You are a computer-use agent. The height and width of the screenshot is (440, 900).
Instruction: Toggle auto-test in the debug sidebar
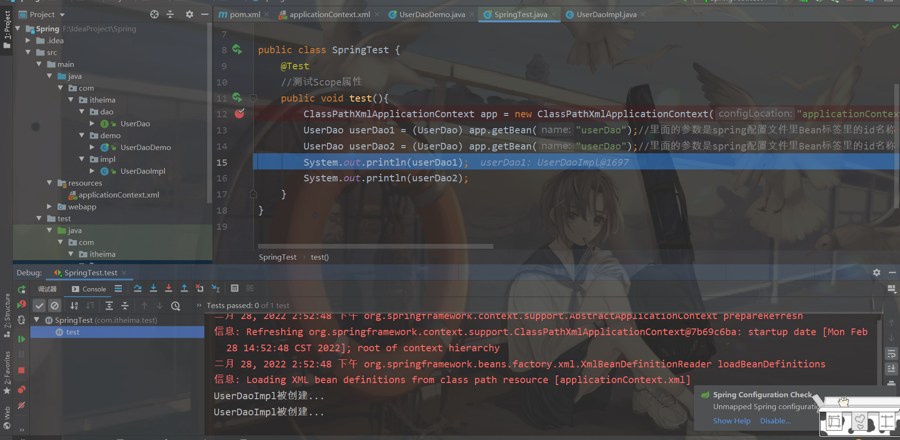[21, 320]
